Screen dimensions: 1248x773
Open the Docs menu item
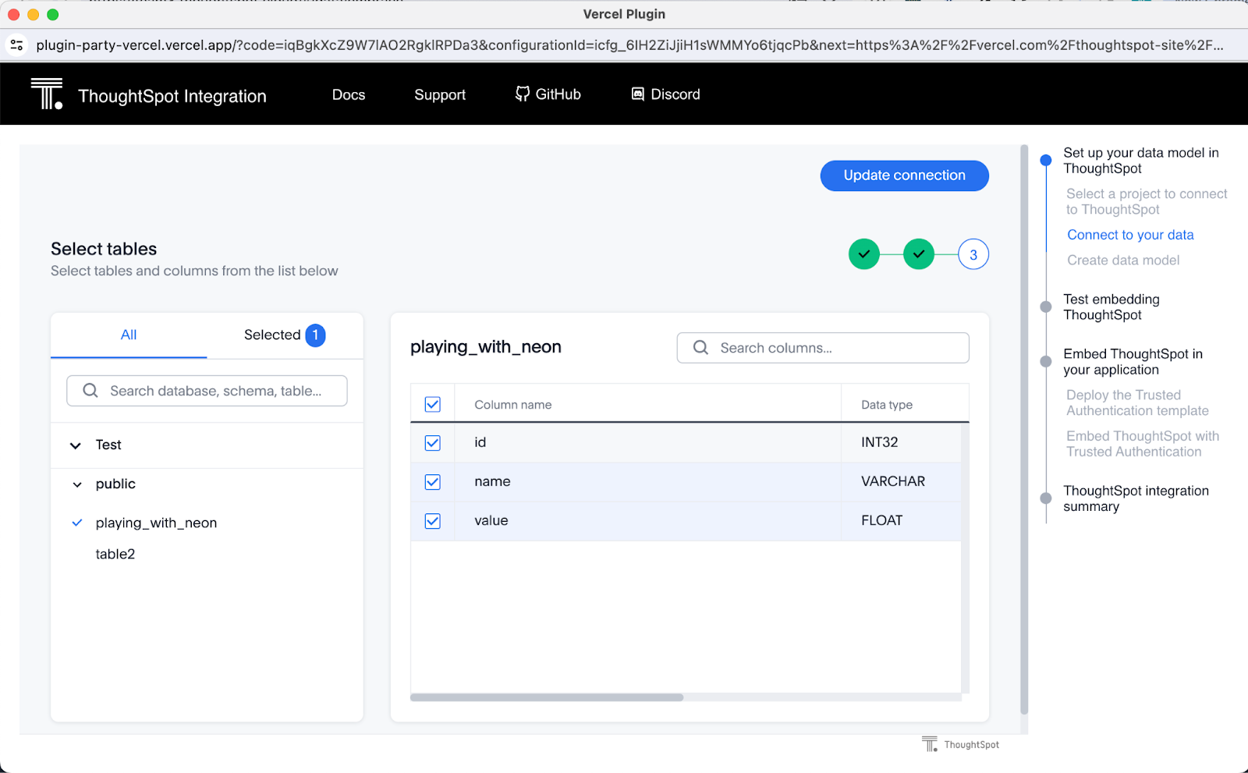pyautogui.click(x=349, y=94)
